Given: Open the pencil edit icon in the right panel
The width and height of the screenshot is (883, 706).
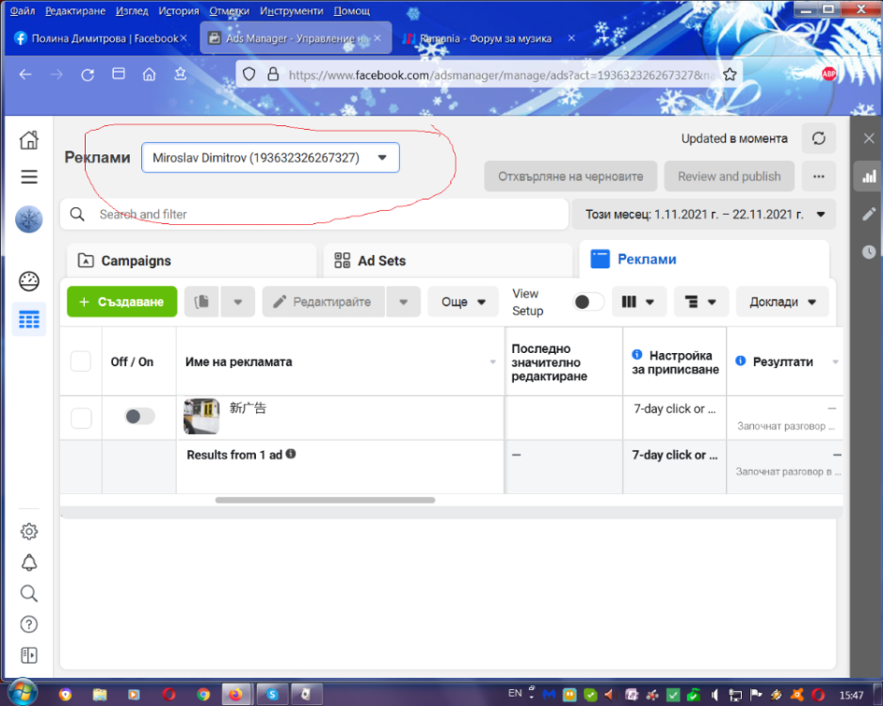Looking at the screenshot, I should pyautogui.click(x=869, y=214).
